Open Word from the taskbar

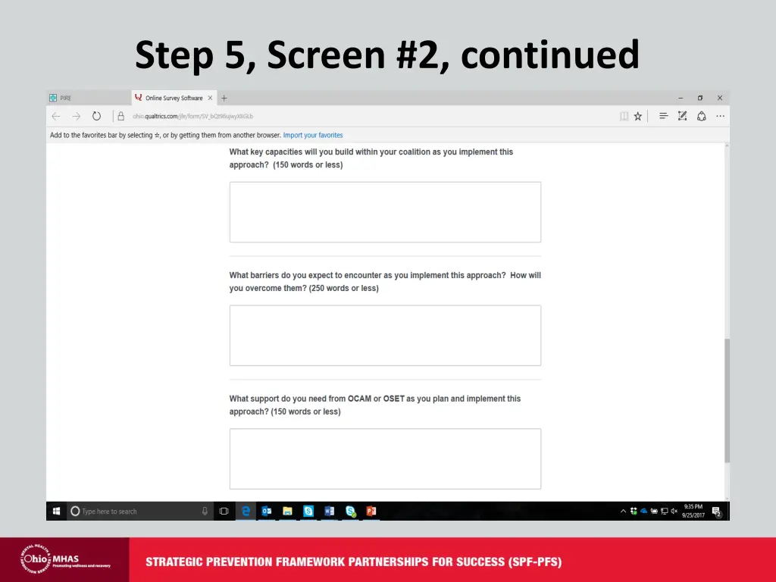point(329,512)
